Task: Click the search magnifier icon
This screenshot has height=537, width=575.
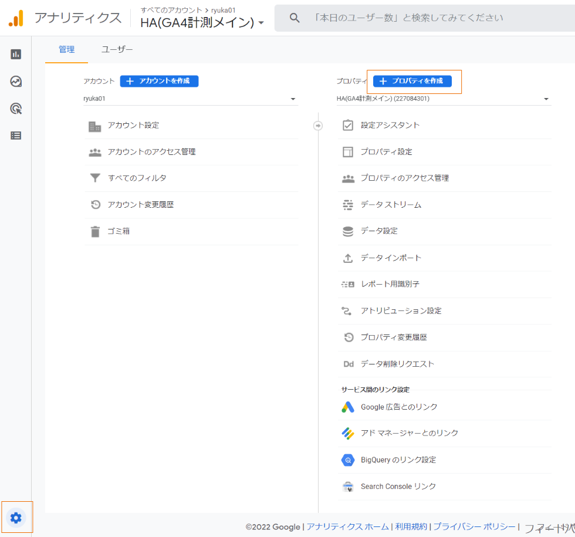Action: [x=295, y=18]
